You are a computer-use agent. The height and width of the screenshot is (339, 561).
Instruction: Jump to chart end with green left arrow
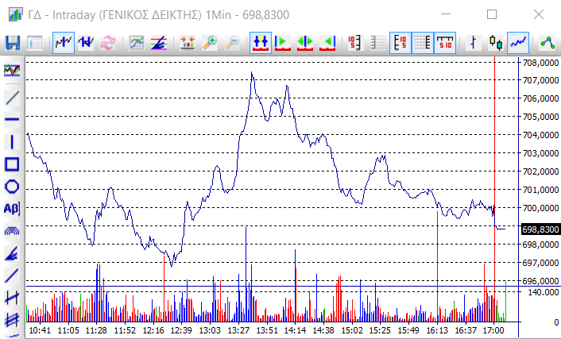[x=327, y=43]
